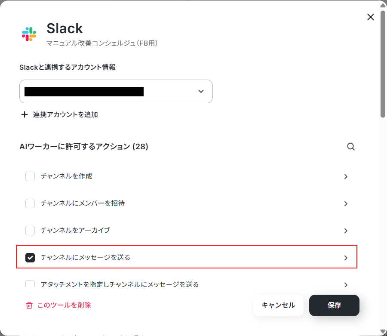The image size is (387, 336).
Task: Expand the アタッチメントを指定し action chevron
Action: click(x=346, y=285)
